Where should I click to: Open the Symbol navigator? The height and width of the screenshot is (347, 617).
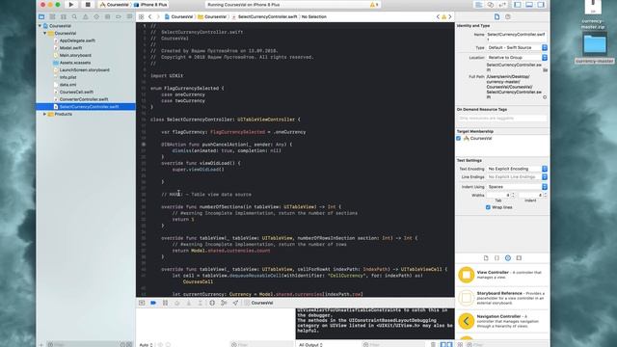tap(64, 17)
